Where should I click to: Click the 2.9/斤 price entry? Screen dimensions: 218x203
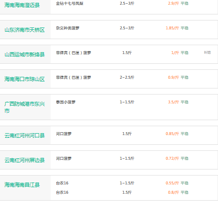[x=173, y=3]
